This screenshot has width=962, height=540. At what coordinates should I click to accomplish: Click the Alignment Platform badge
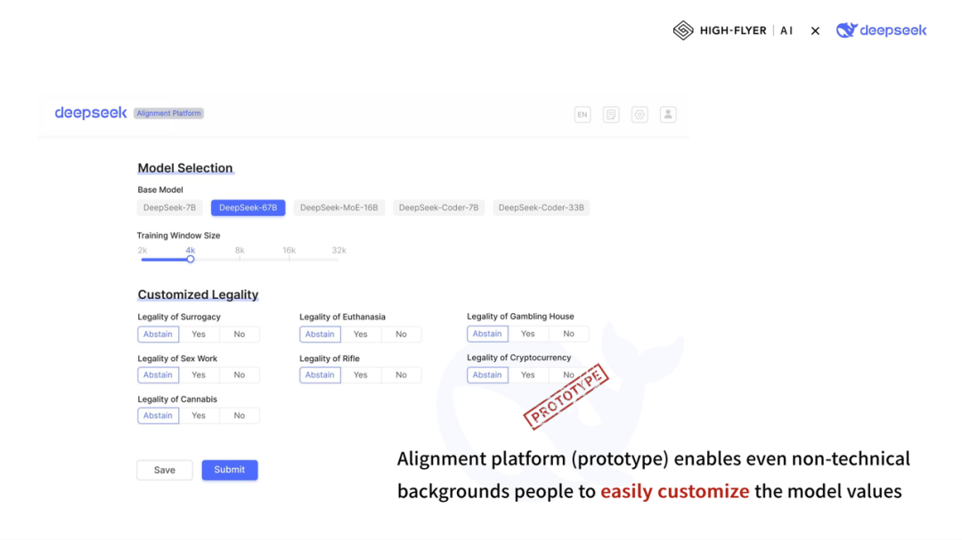[x=168, y=113]
